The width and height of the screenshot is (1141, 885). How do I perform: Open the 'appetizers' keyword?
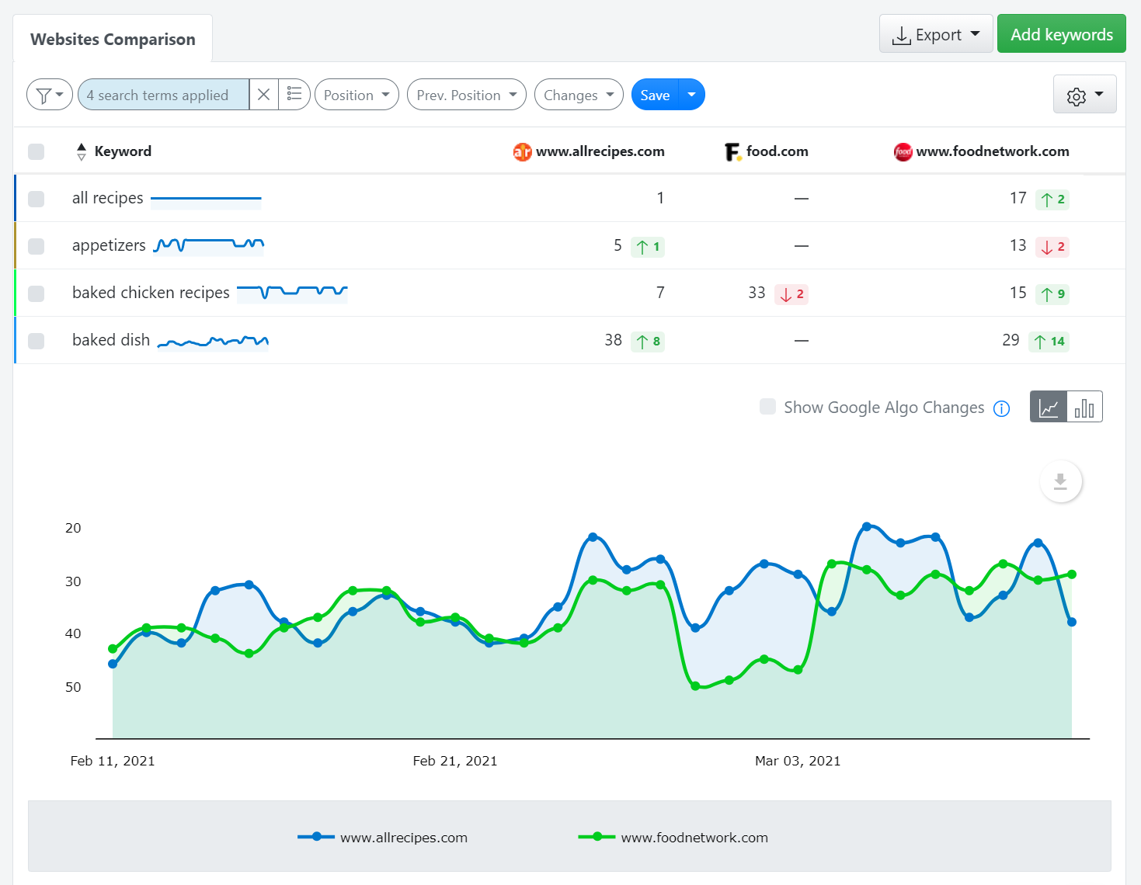pyautogui.click(x=109, y=245)
